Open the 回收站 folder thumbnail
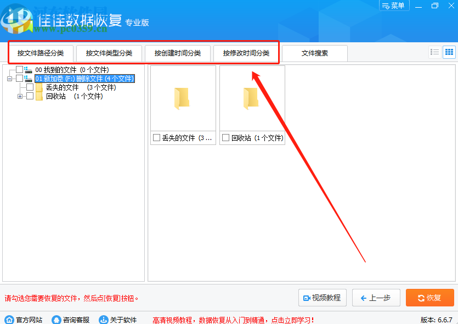This screenshot has height=324, width=458. pyautogui.click(x=252, y=98)
